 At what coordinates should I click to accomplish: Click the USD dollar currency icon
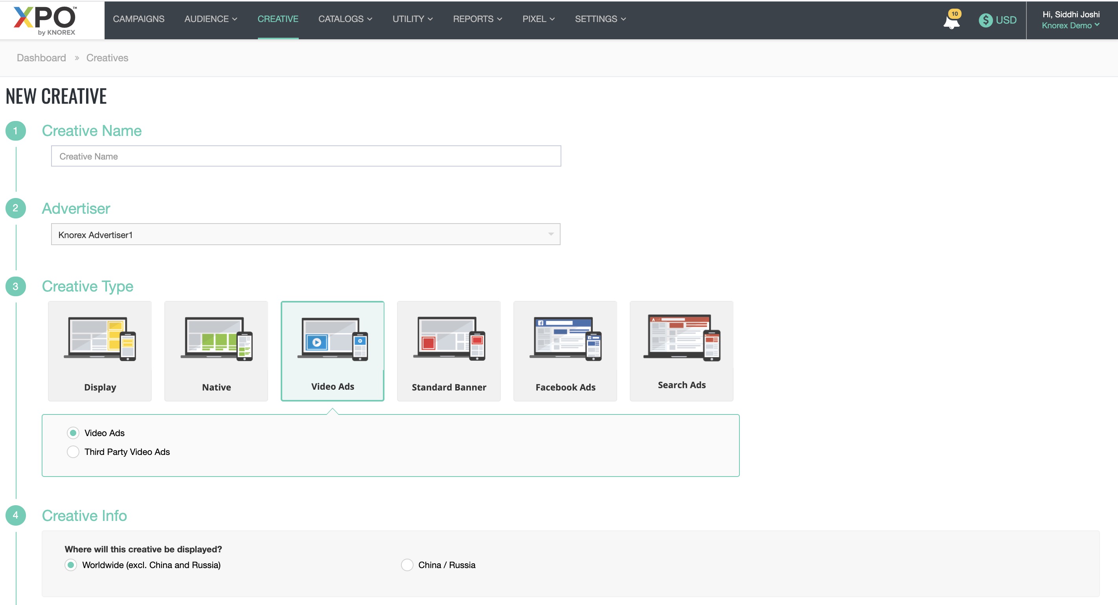pos(985,20)
